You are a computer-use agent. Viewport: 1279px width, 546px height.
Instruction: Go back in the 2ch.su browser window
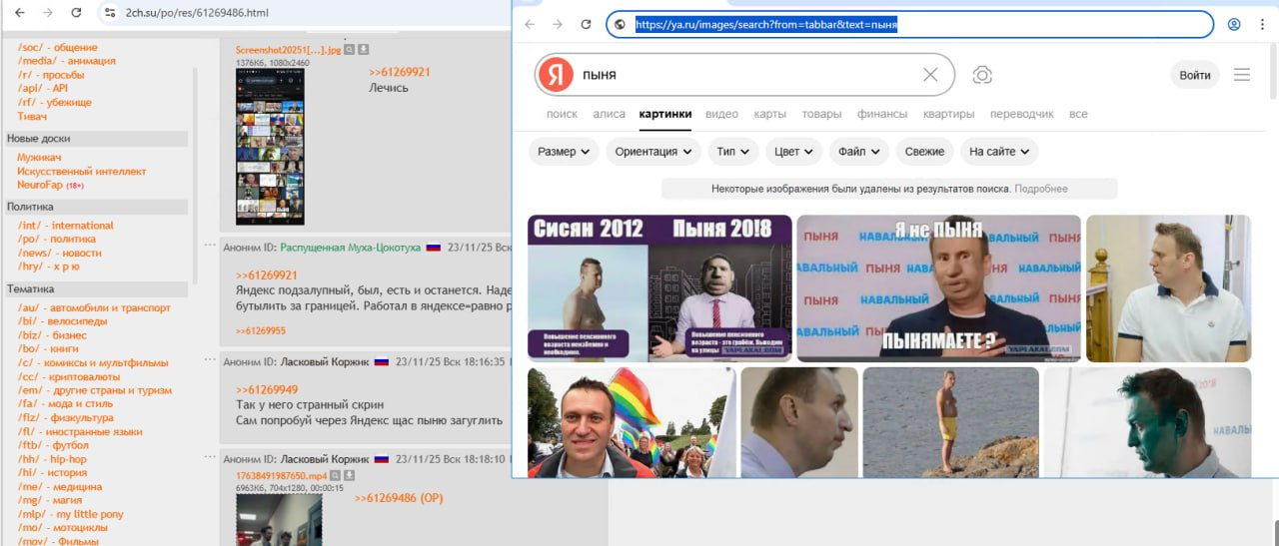[19, 13]
